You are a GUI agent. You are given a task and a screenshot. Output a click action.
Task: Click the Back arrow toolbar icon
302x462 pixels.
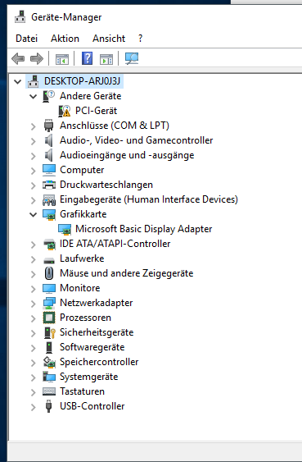[x=18, y=58]
